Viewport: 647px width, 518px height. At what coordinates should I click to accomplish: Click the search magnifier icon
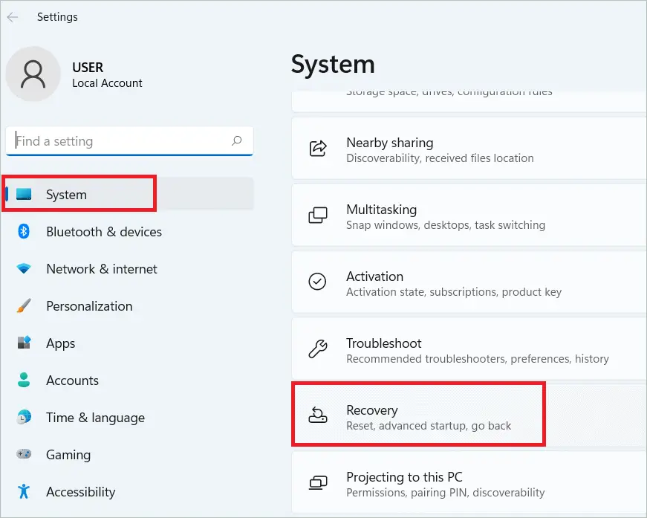(x=237, y=140)
